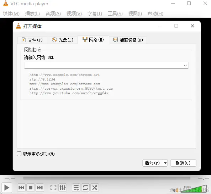
Task: Click the VLC cone icon in main title bar
Action: click(x=6, y=3)
